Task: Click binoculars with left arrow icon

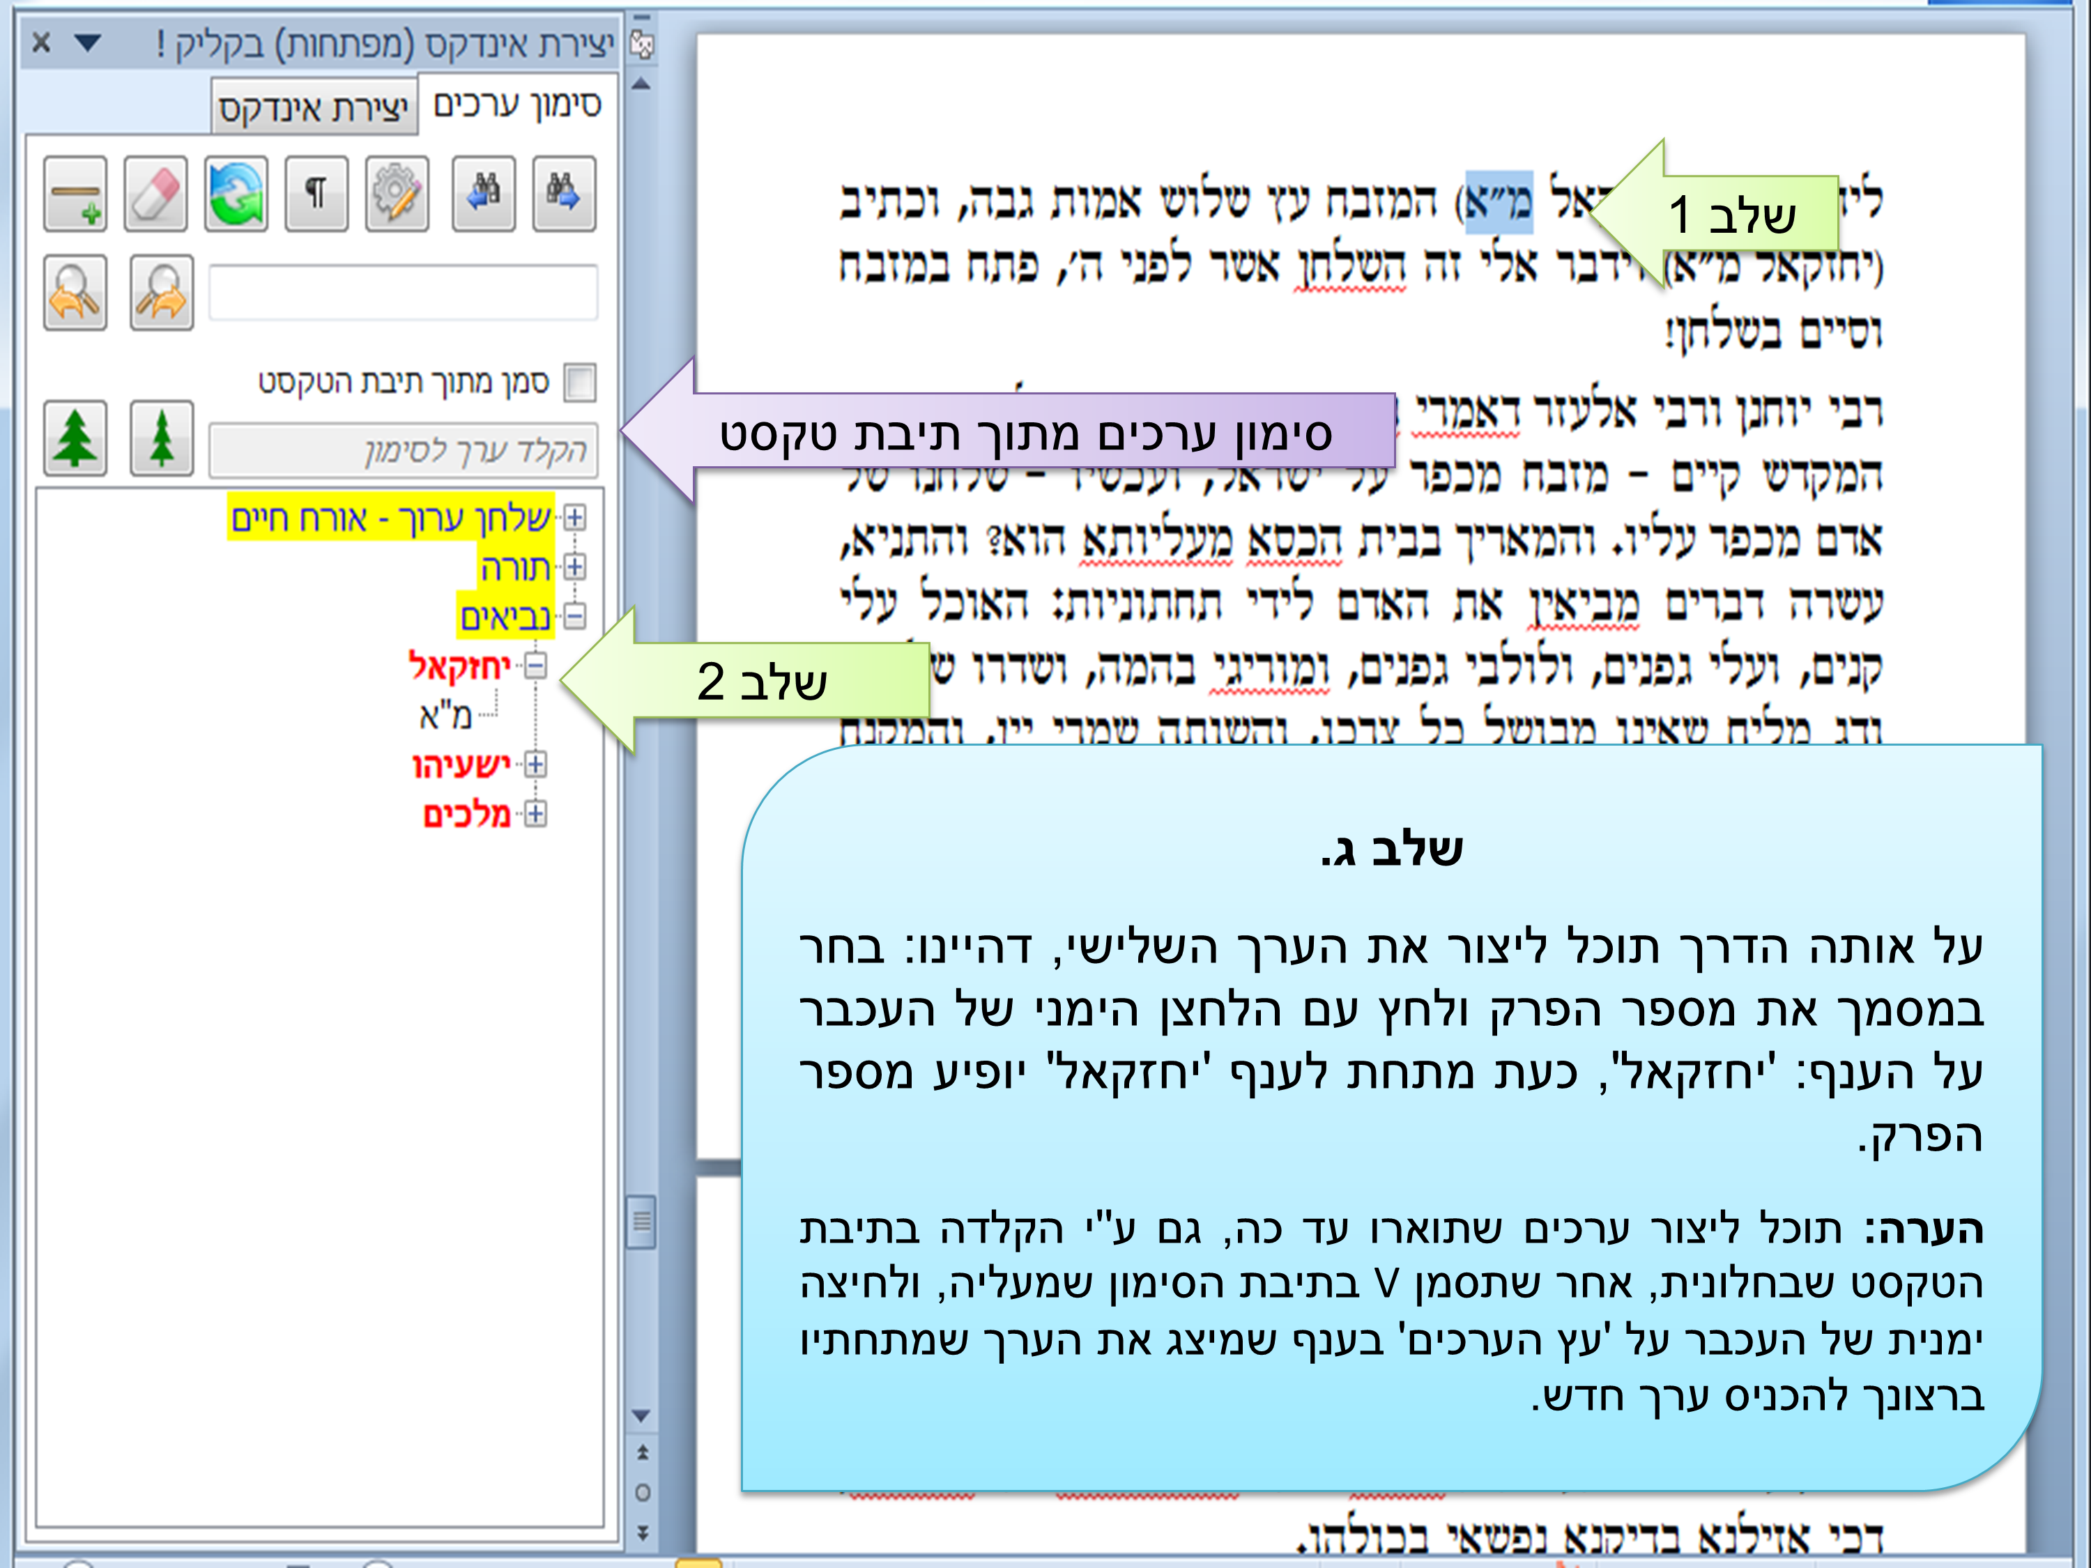Action: (483, 194)
